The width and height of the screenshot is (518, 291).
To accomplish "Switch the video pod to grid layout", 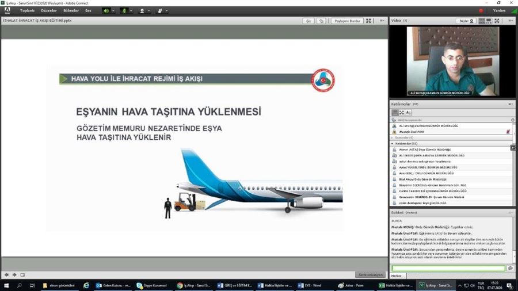I will tap(482, 21).
